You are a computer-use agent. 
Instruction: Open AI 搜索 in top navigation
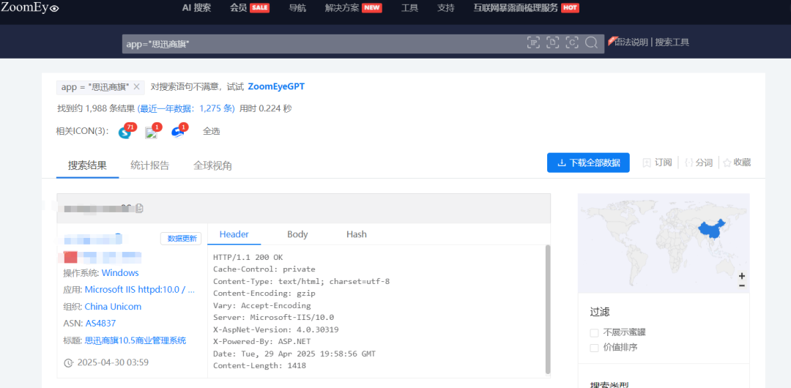[x=197, y=7]
